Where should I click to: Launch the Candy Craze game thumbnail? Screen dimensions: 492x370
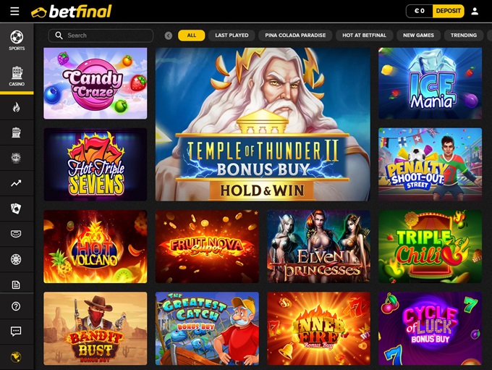click(x=95, y=83)
